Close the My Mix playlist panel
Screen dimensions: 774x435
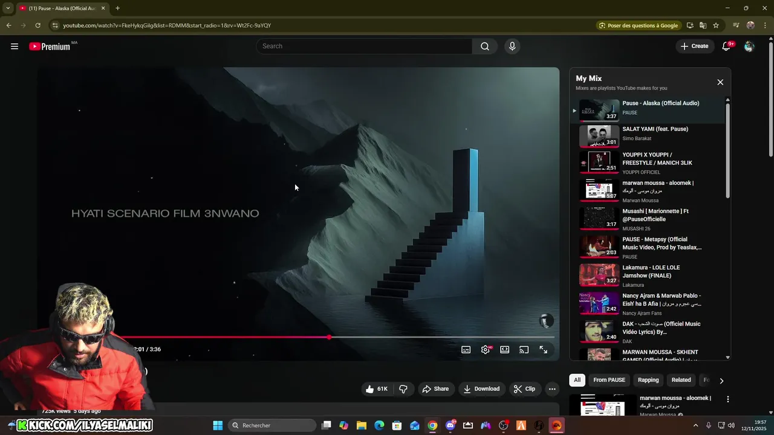pyautogui.click(x=720, y=82)
